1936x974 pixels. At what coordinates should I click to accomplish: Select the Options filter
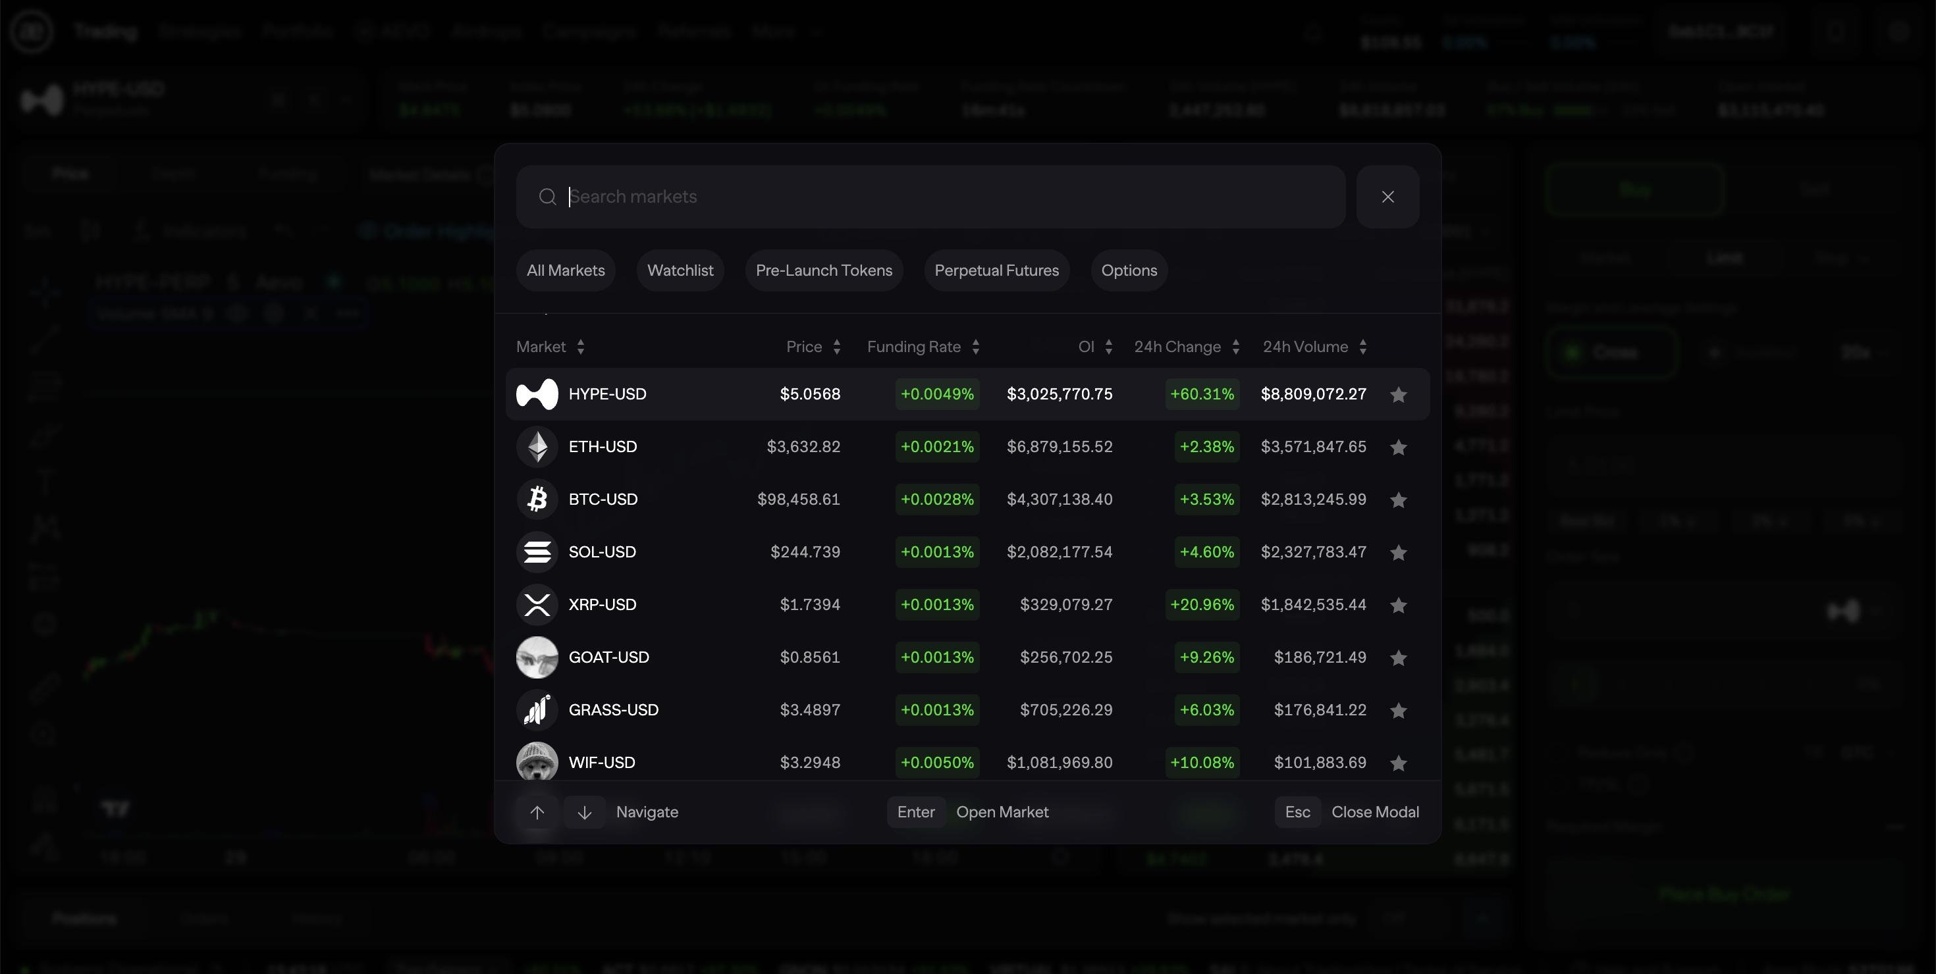click(x=1129, y=270)
